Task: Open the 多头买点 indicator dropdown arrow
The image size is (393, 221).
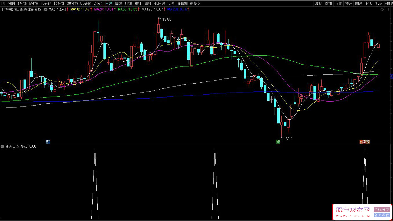Action: (2, 147)
